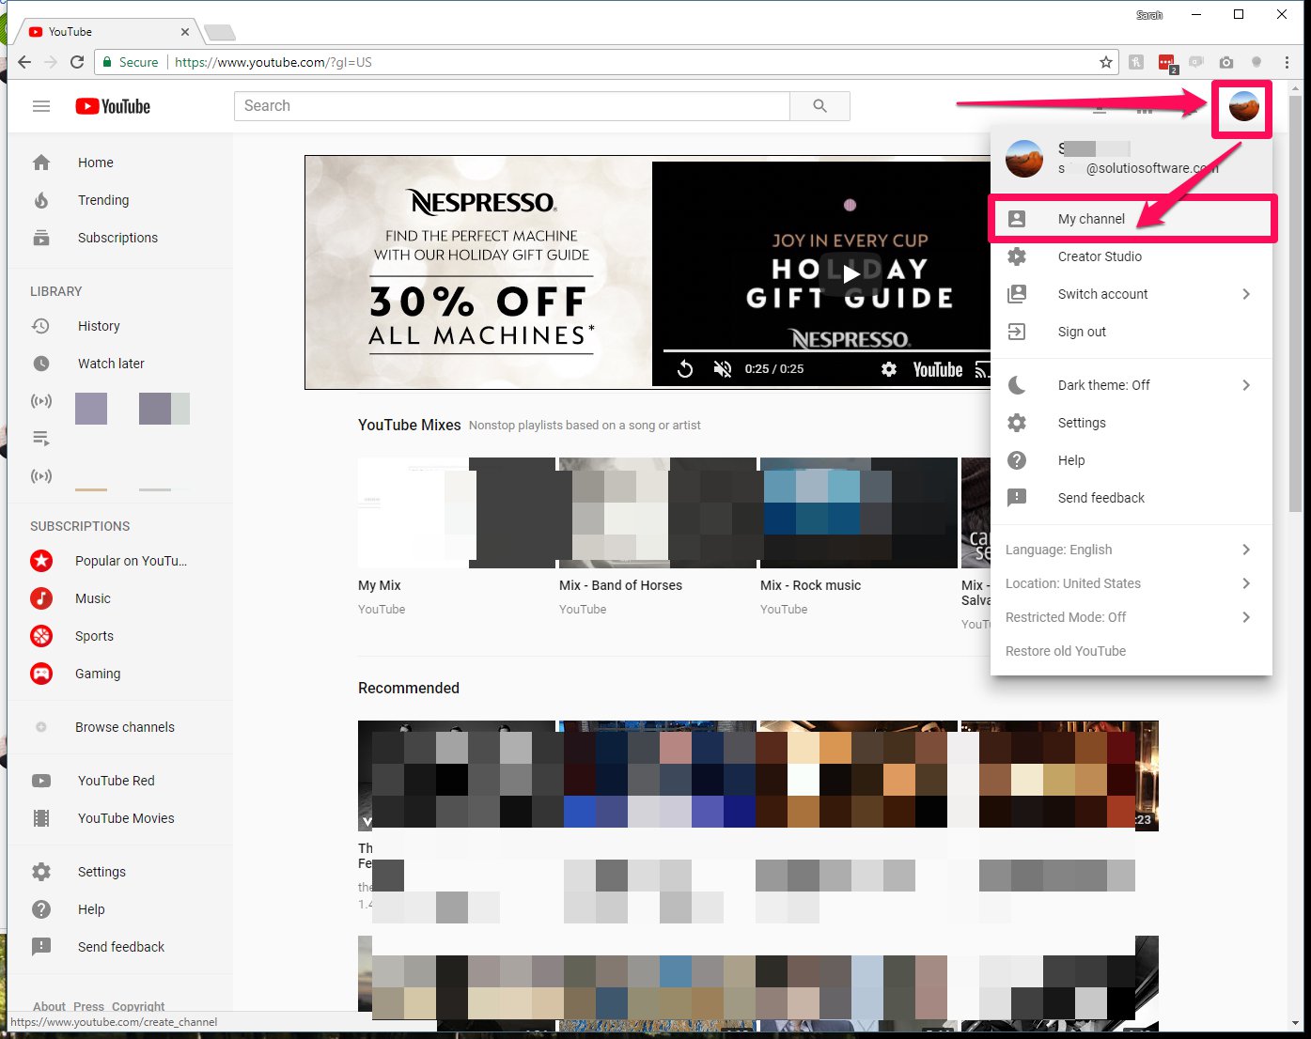The image size is (1311, 1039).
Task: Click the YouTube Movies film icon
Action: (x=41, y=818)
